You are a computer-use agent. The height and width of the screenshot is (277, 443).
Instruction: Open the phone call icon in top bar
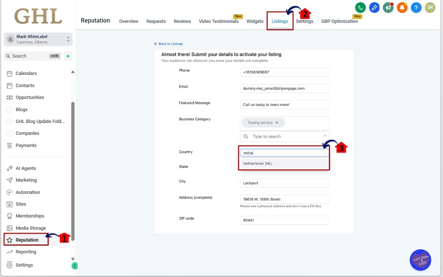(360, 7)
